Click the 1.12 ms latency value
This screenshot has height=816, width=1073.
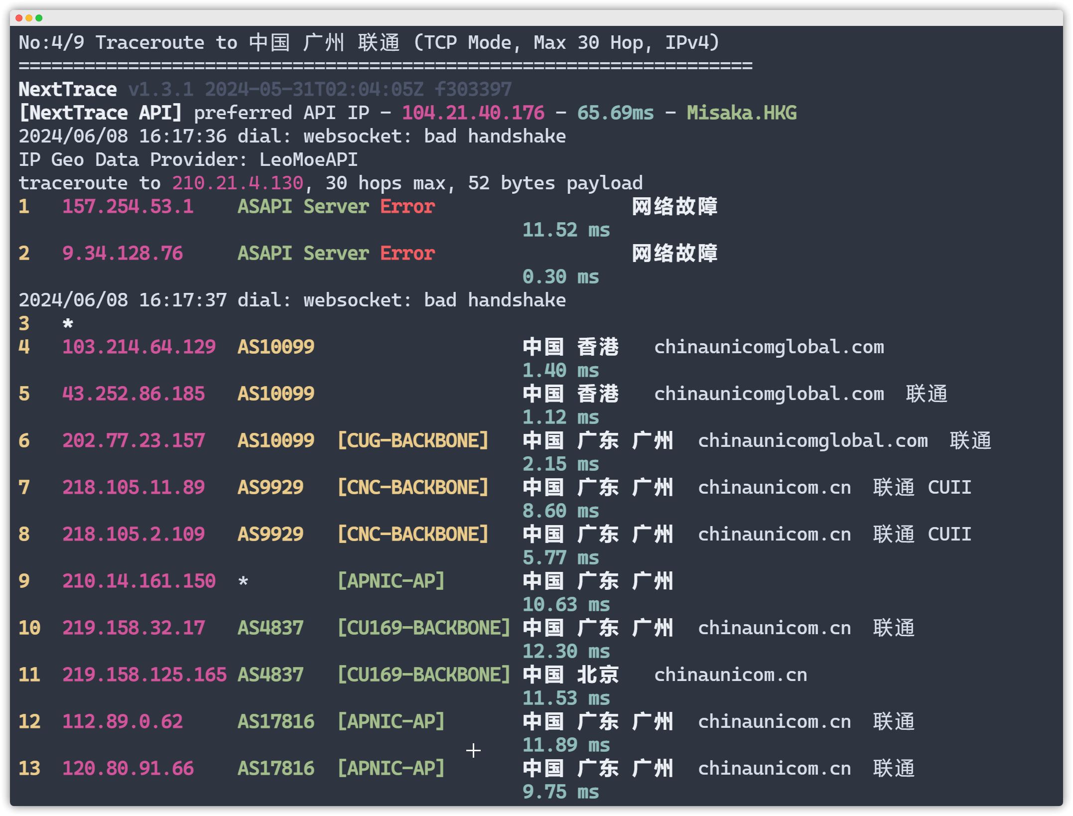(x=560, y=417)
